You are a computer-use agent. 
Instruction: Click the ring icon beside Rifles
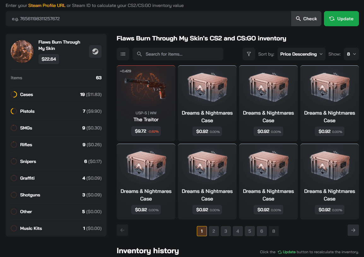click(x=14, y=145)
